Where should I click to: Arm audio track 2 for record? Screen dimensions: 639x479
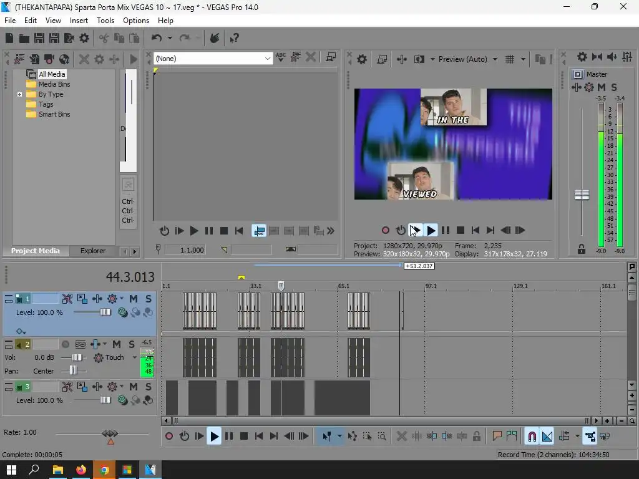click(x=65, y=344)
